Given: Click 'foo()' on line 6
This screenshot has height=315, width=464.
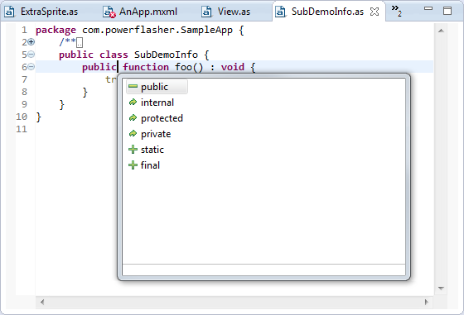Looking at the screenshot, I should click(189, 67).
